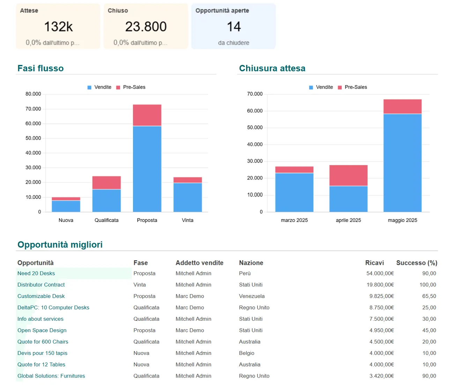Screen dimensions: 458x388
Task: Open the 'Devis pour 150 tapis' record
Action: coord(42,353)
